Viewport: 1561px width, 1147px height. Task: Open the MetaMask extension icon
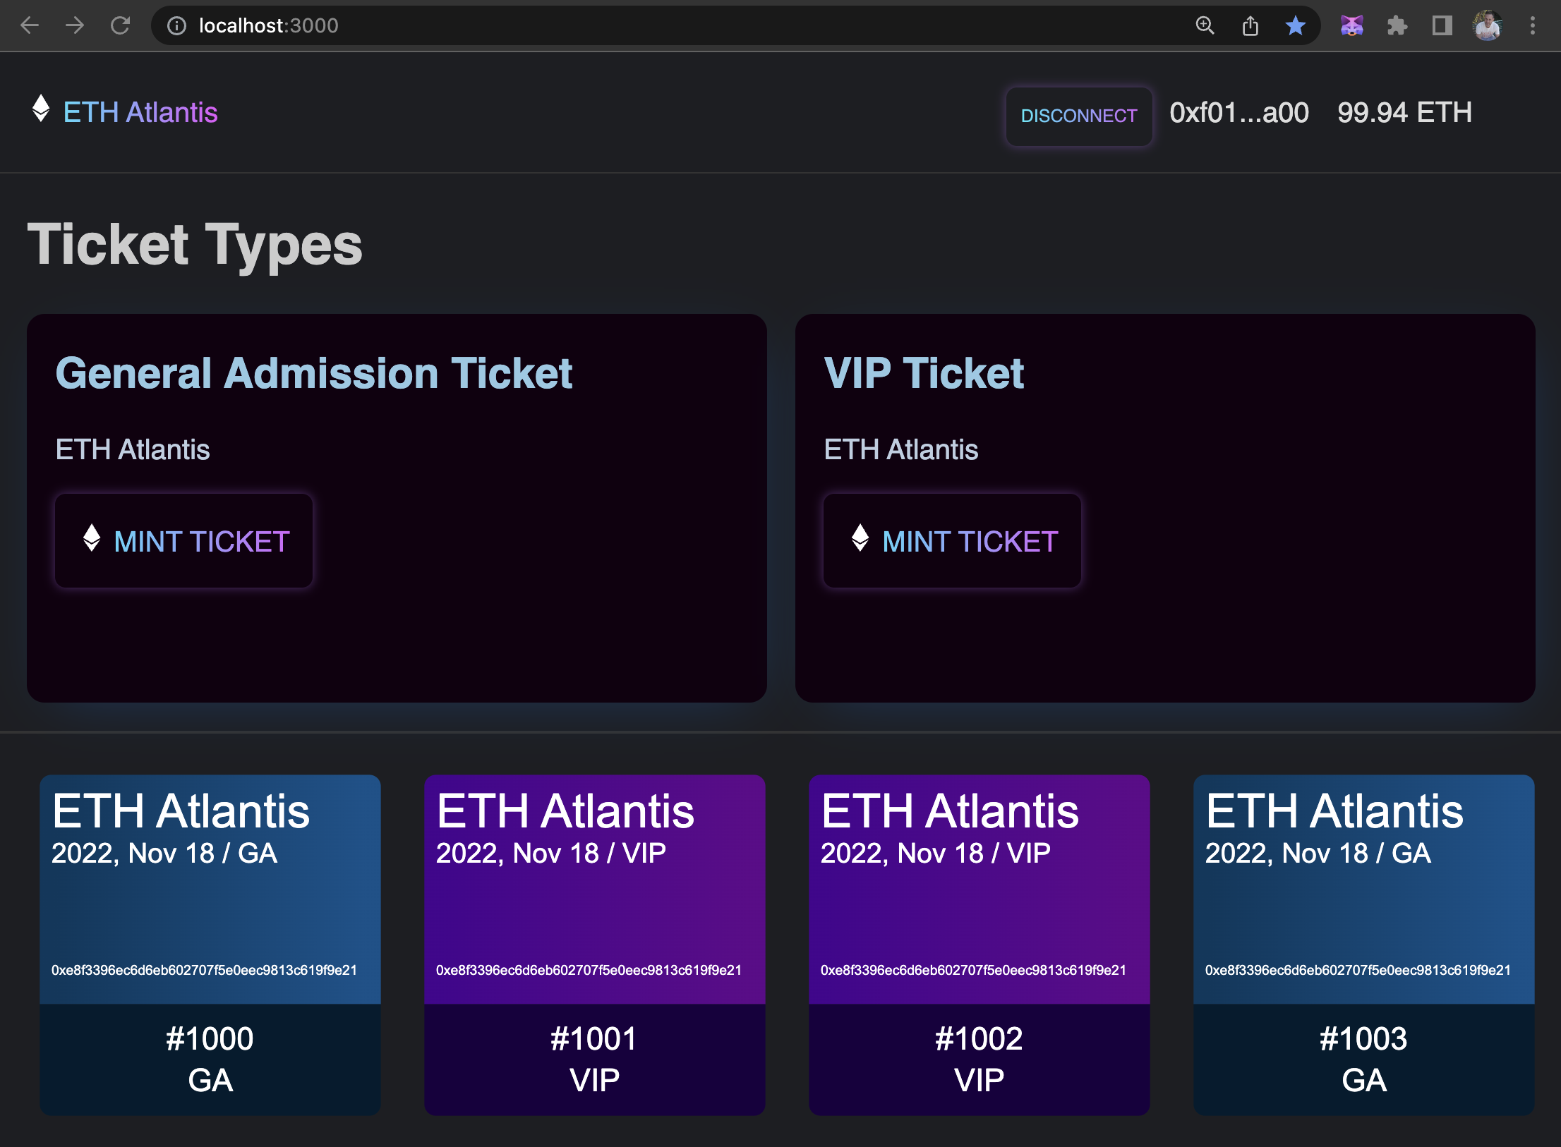click(1352, 25)
